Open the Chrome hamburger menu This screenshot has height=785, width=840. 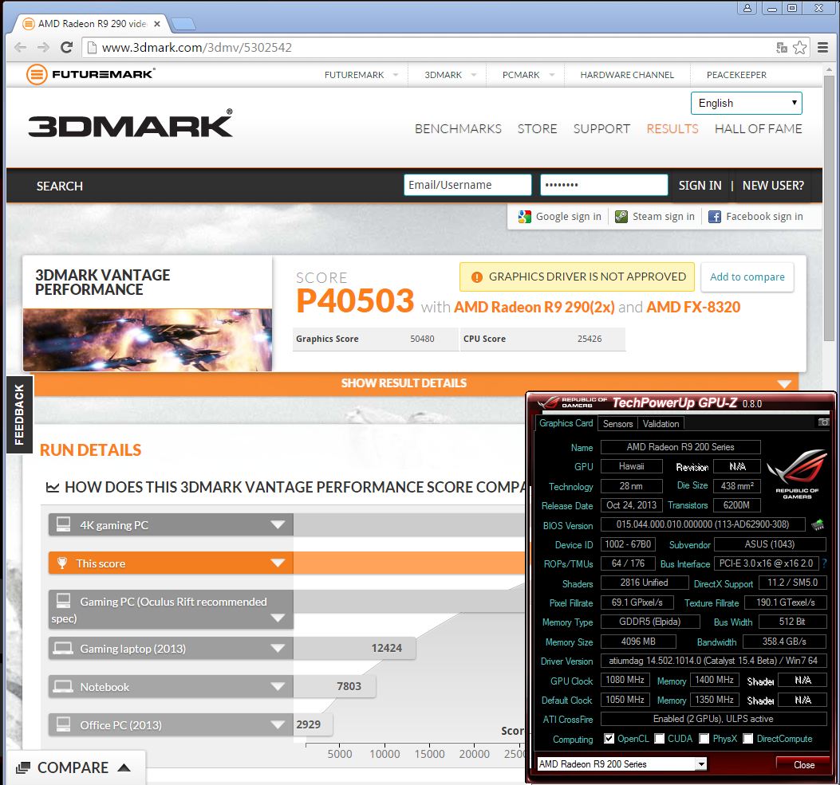(x=823, y=48)
